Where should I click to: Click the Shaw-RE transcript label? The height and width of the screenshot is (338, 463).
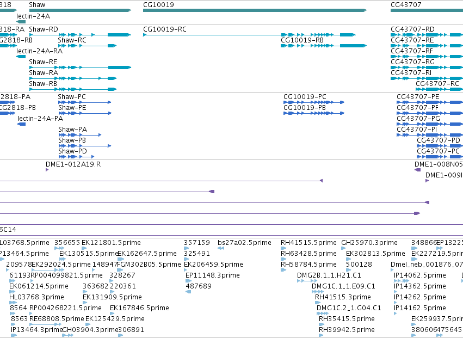coord(43,62)
